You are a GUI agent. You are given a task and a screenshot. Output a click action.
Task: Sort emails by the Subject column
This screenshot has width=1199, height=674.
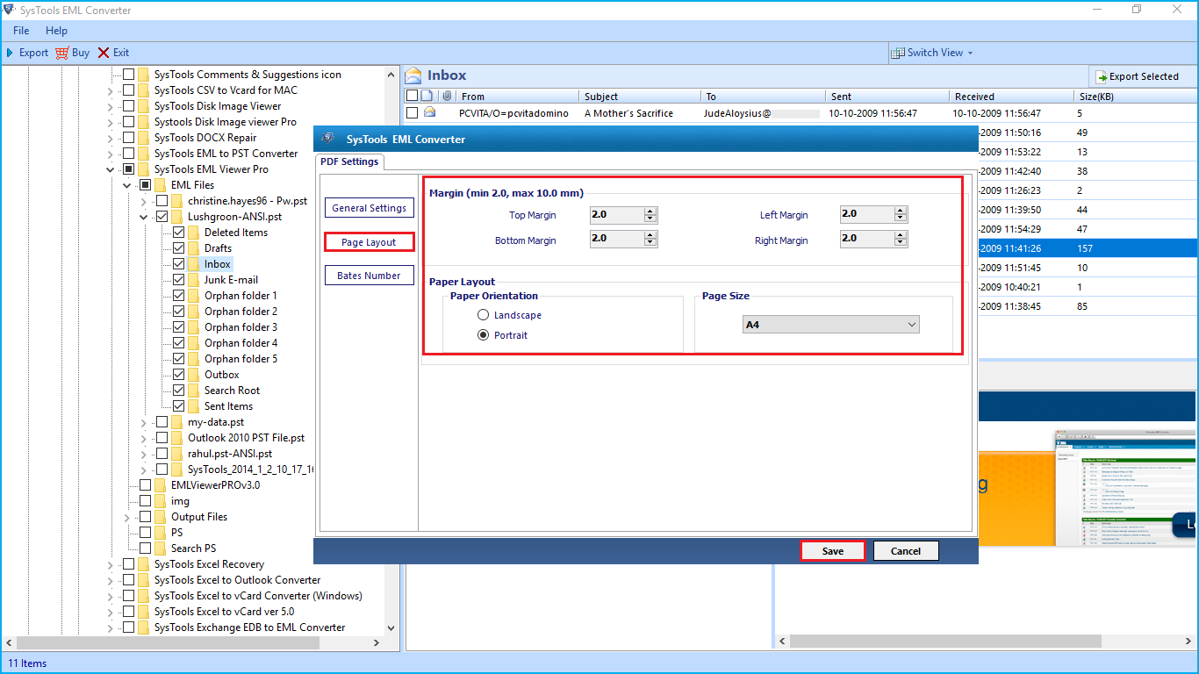point(640,97)
